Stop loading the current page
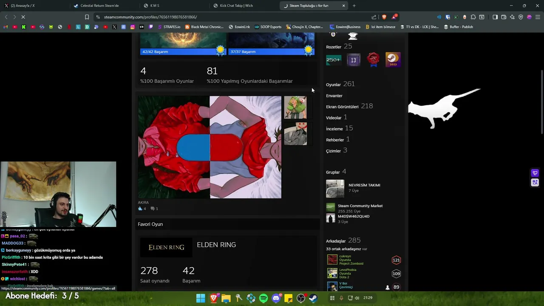This screenshot has height=306, width=544. click(23, 17)
